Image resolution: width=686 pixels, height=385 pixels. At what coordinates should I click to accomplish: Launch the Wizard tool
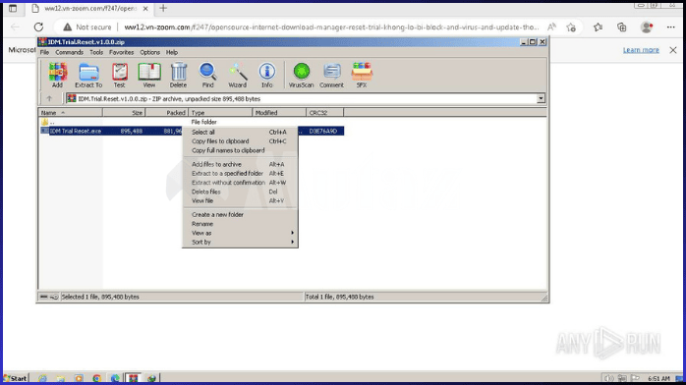point(238,76)
